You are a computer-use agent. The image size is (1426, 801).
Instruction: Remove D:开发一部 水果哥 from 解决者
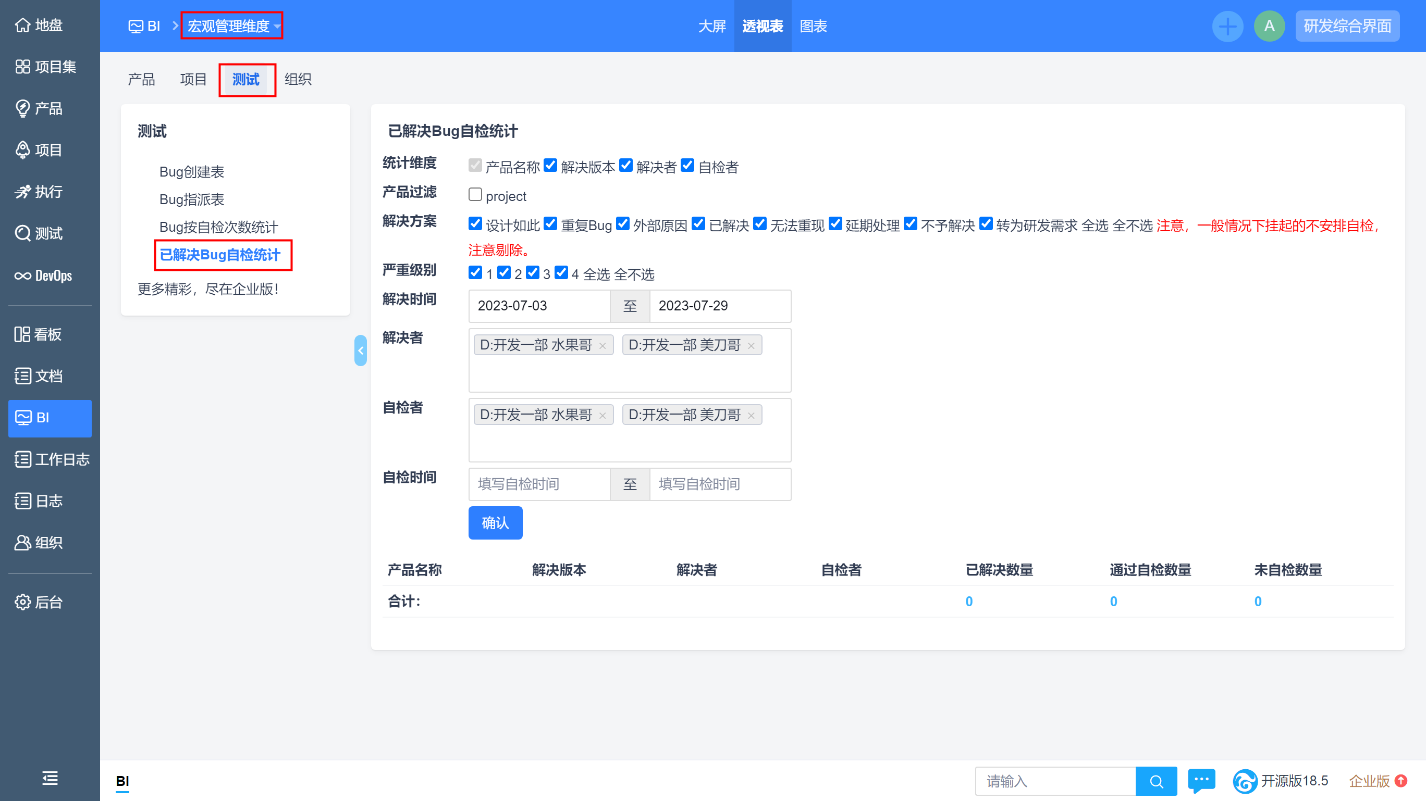[x=603, y=346]
